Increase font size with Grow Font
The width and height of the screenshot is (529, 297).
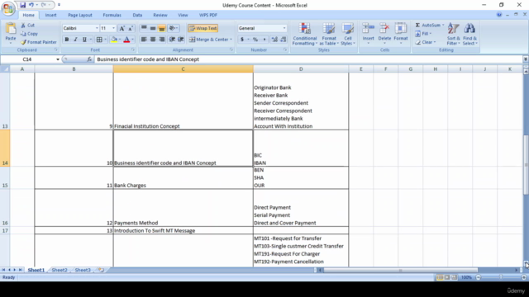pyautogui.click(x=122, y=28)
